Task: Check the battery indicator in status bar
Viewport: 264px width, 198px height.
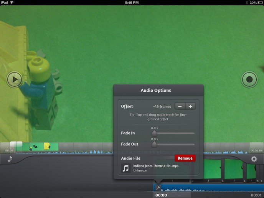Action: pos(260,3)
